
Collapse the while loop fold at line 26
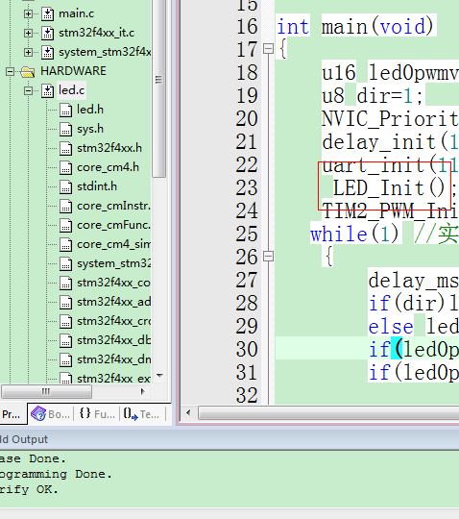pyautogui.click(x=268, y=257)
